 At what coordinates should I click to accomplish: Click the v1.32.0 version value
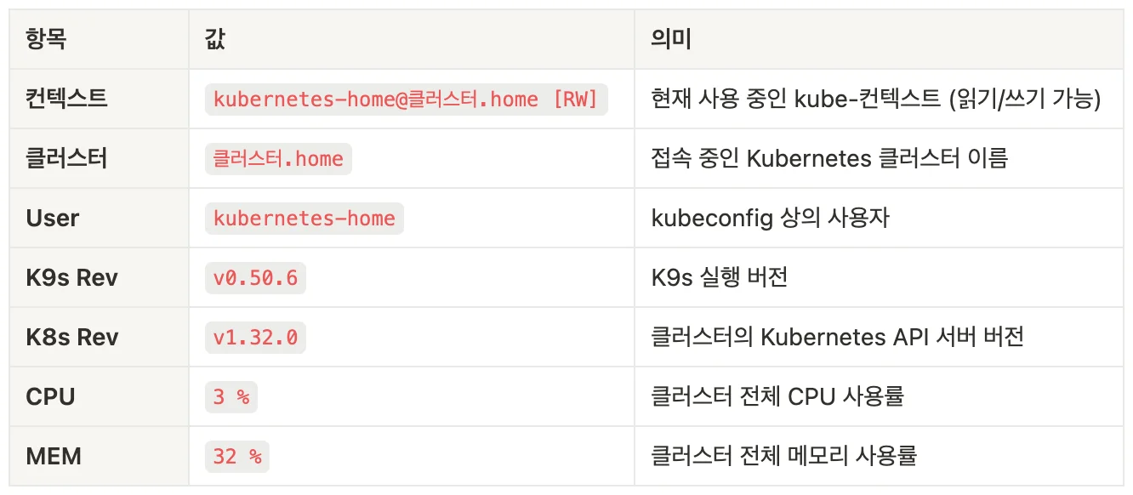(x=255, y=337)
